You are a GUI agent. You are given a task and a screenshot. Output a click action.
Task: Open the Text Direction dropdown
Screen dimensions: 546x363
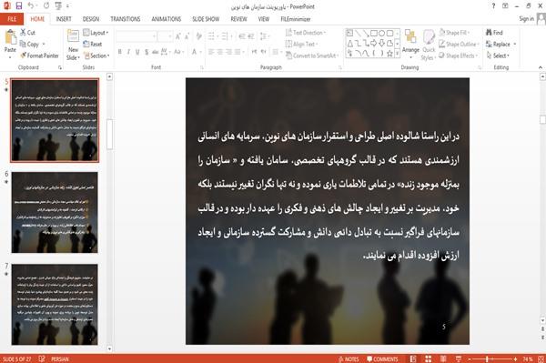[306, 33]
